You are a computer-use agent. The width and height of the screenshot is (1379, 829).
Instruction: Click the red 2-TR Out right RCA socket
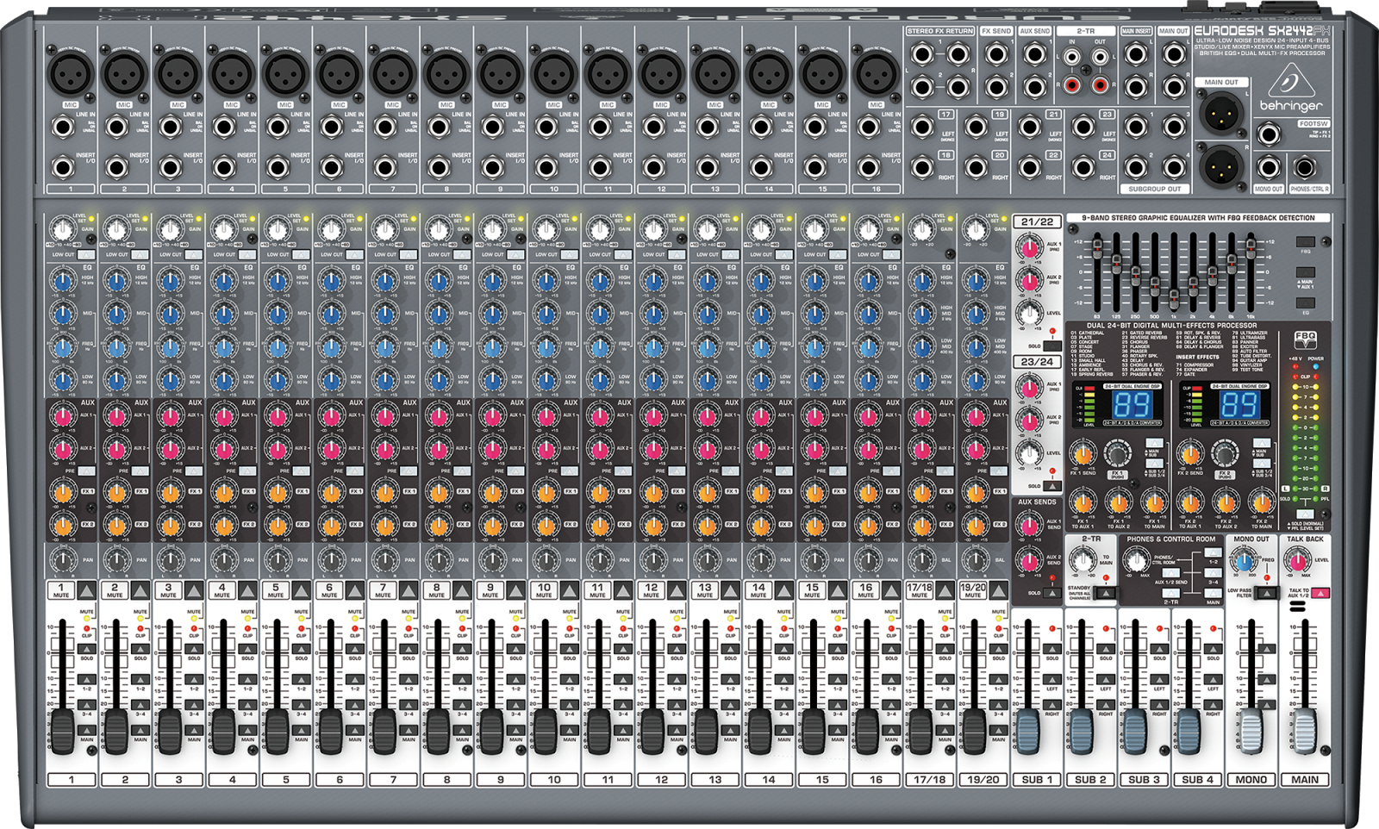(x=1101, y=85)
